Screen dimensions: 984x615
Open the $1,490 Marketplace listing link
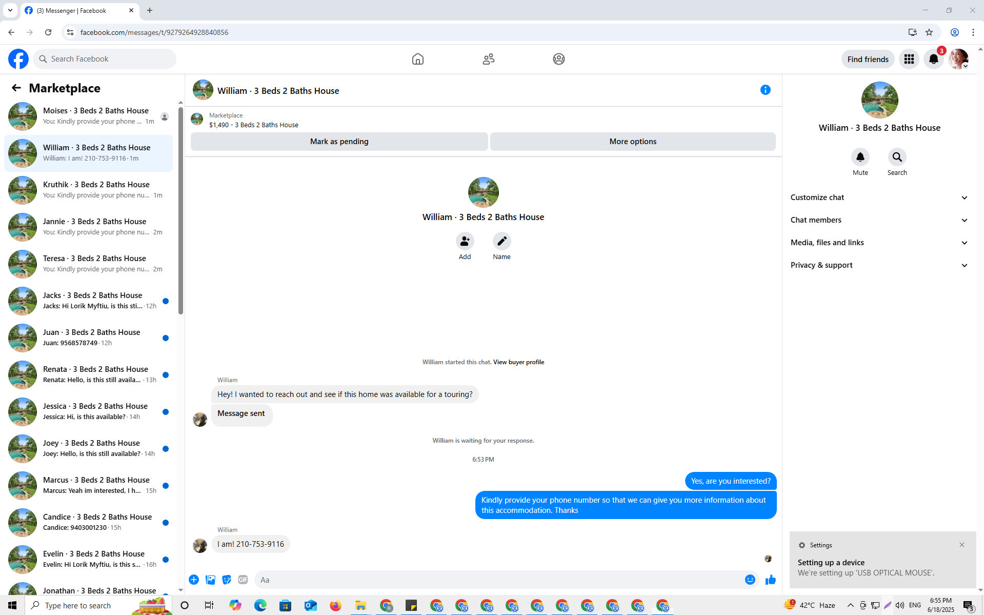point(253,125)
